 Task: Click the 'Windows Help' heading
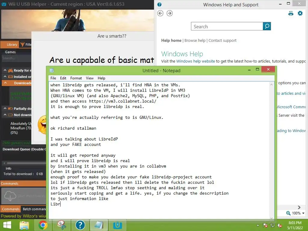pyautogui.click(x=182, y=54)
